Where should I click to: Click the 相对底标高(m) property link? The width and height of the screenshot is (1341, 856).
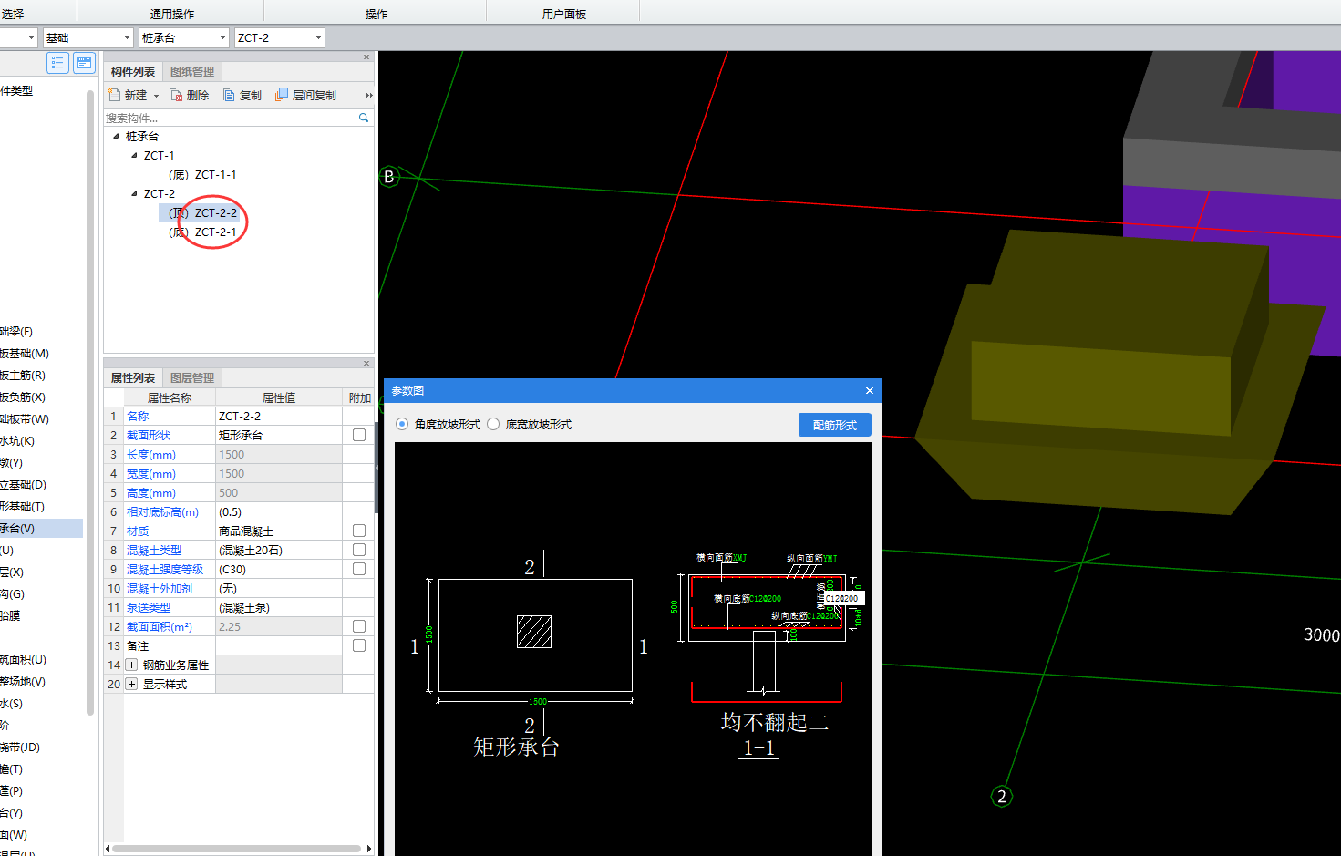coord(162,511)
